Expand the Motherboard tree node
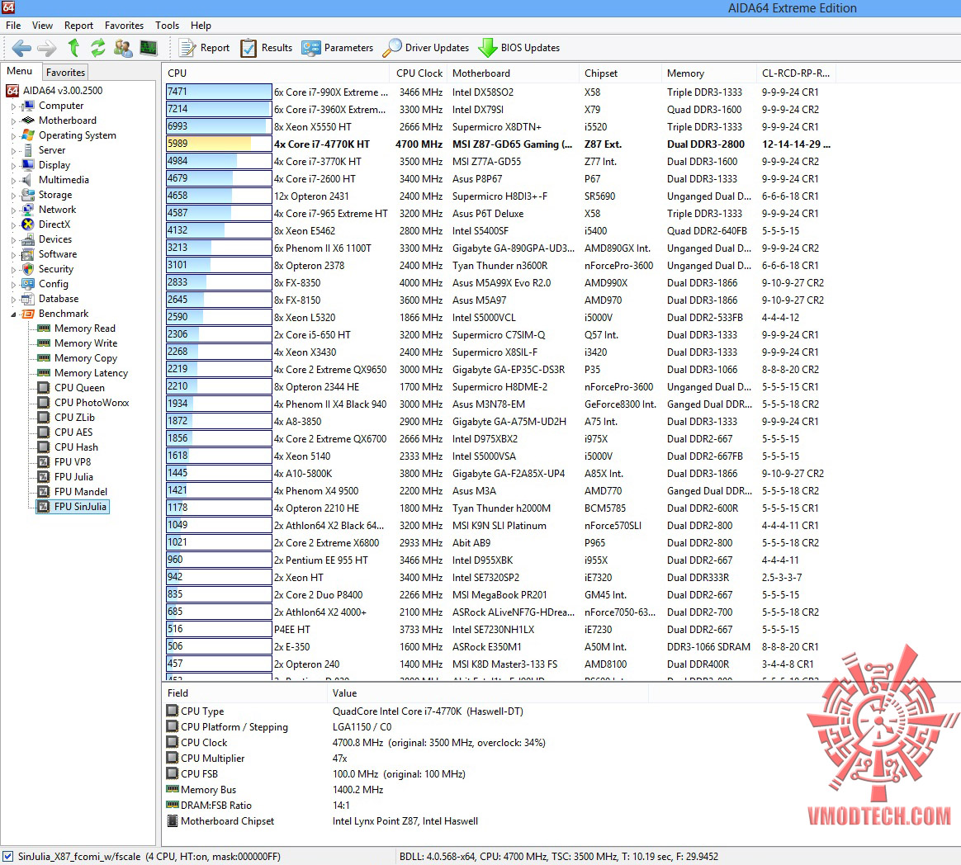This screenshot has height=865, width=961. [x=13, y=121]
